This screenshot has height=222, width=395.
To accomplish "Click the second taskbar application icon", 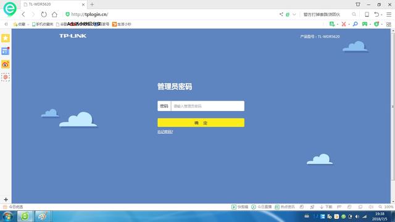I will [x=43, y=216].
